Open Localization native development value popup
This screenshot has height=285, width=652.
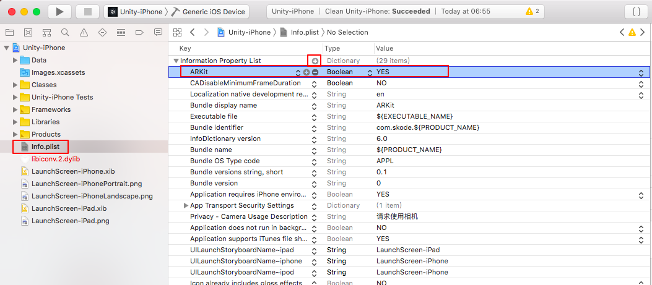(641, 95)
